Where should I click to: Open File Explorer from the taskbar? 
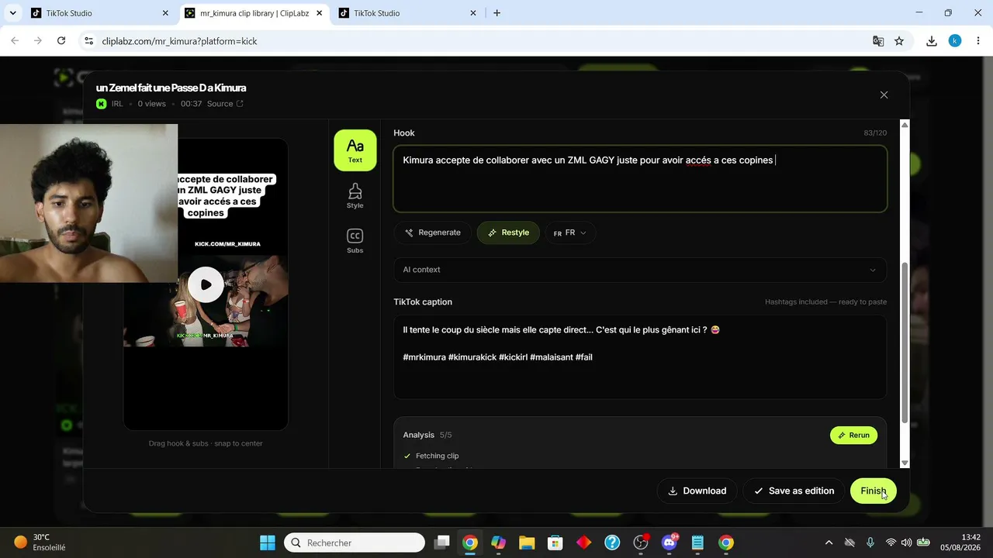point(527,542)
